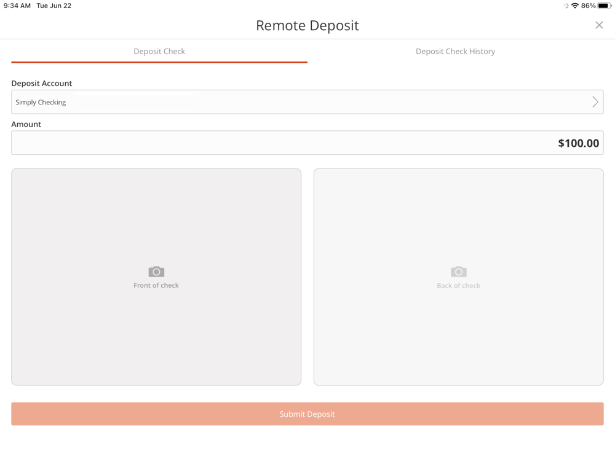Tap the Front of check label
Screen dimensions: 615x461
point(156,285)
